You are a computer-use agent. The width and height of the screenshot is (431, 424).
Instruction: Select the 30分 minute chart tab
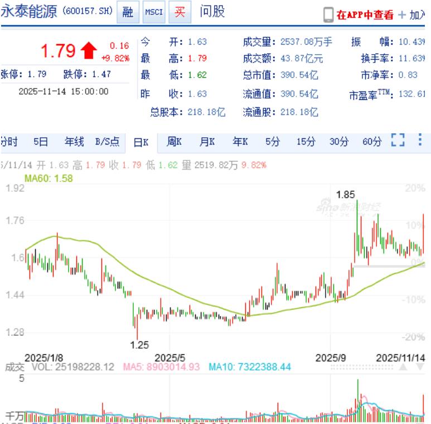click(x=339, y=142)
